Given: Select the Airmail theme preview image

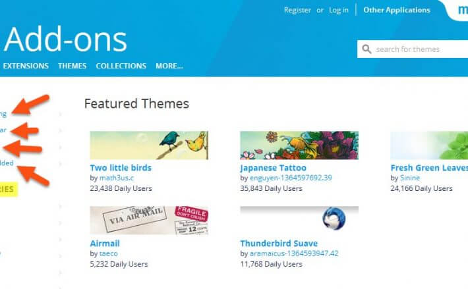Looking at the screenshot, I should 149,221.
